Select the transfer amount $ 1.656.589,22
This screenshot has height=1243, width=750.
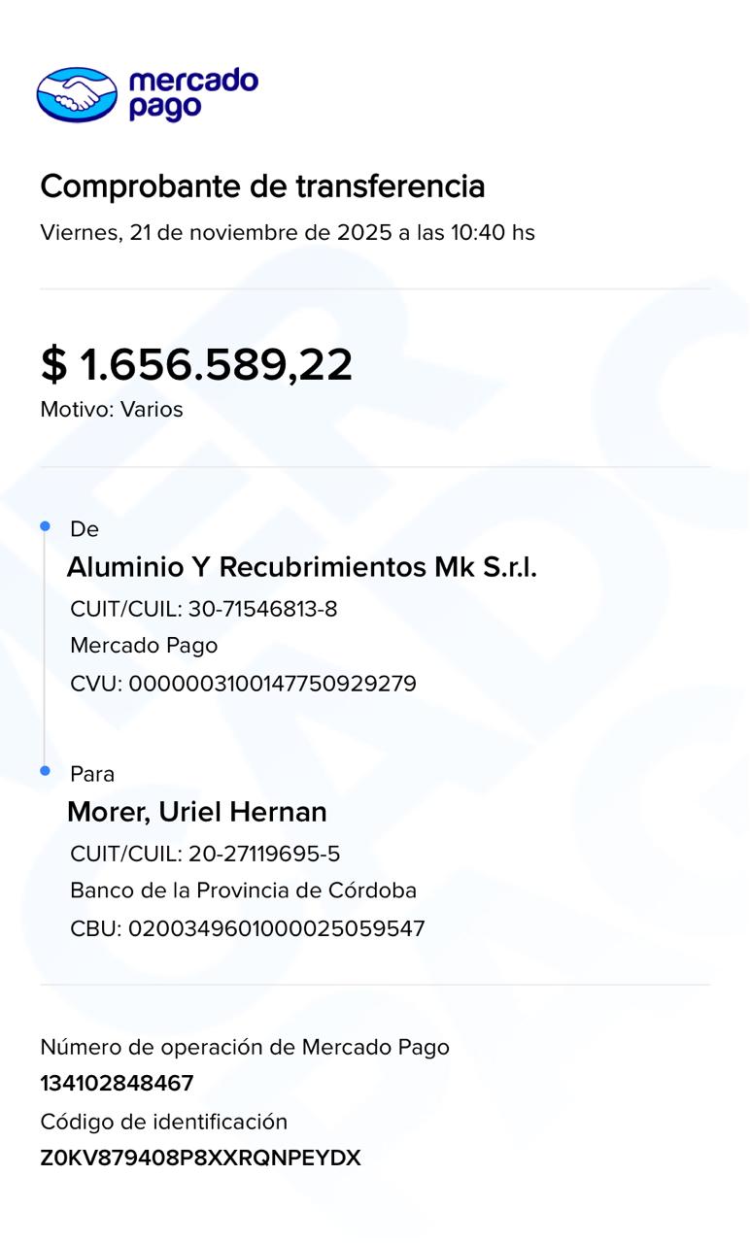tap(196, 365)
